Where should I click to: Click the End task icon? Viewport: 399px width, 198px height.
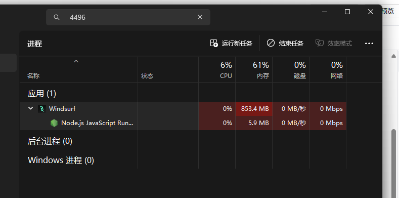point(271,43)
